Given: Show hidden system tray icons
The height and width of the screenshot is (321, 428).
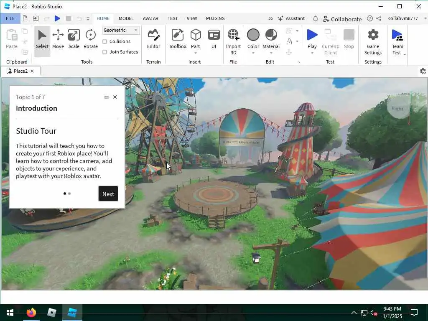Looking at the screenshot, I should coord(354,313).
